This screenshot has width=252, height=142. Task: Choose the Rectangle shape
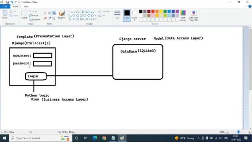81,12
